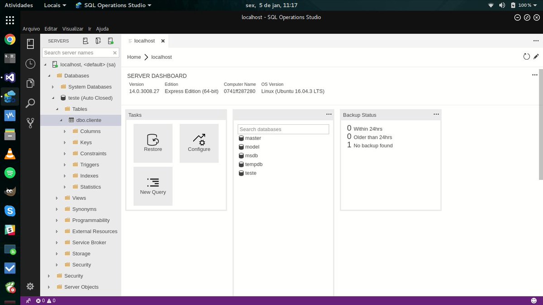Collapse the teste database node
Screen dimensions: 543x305
[53, 98]
